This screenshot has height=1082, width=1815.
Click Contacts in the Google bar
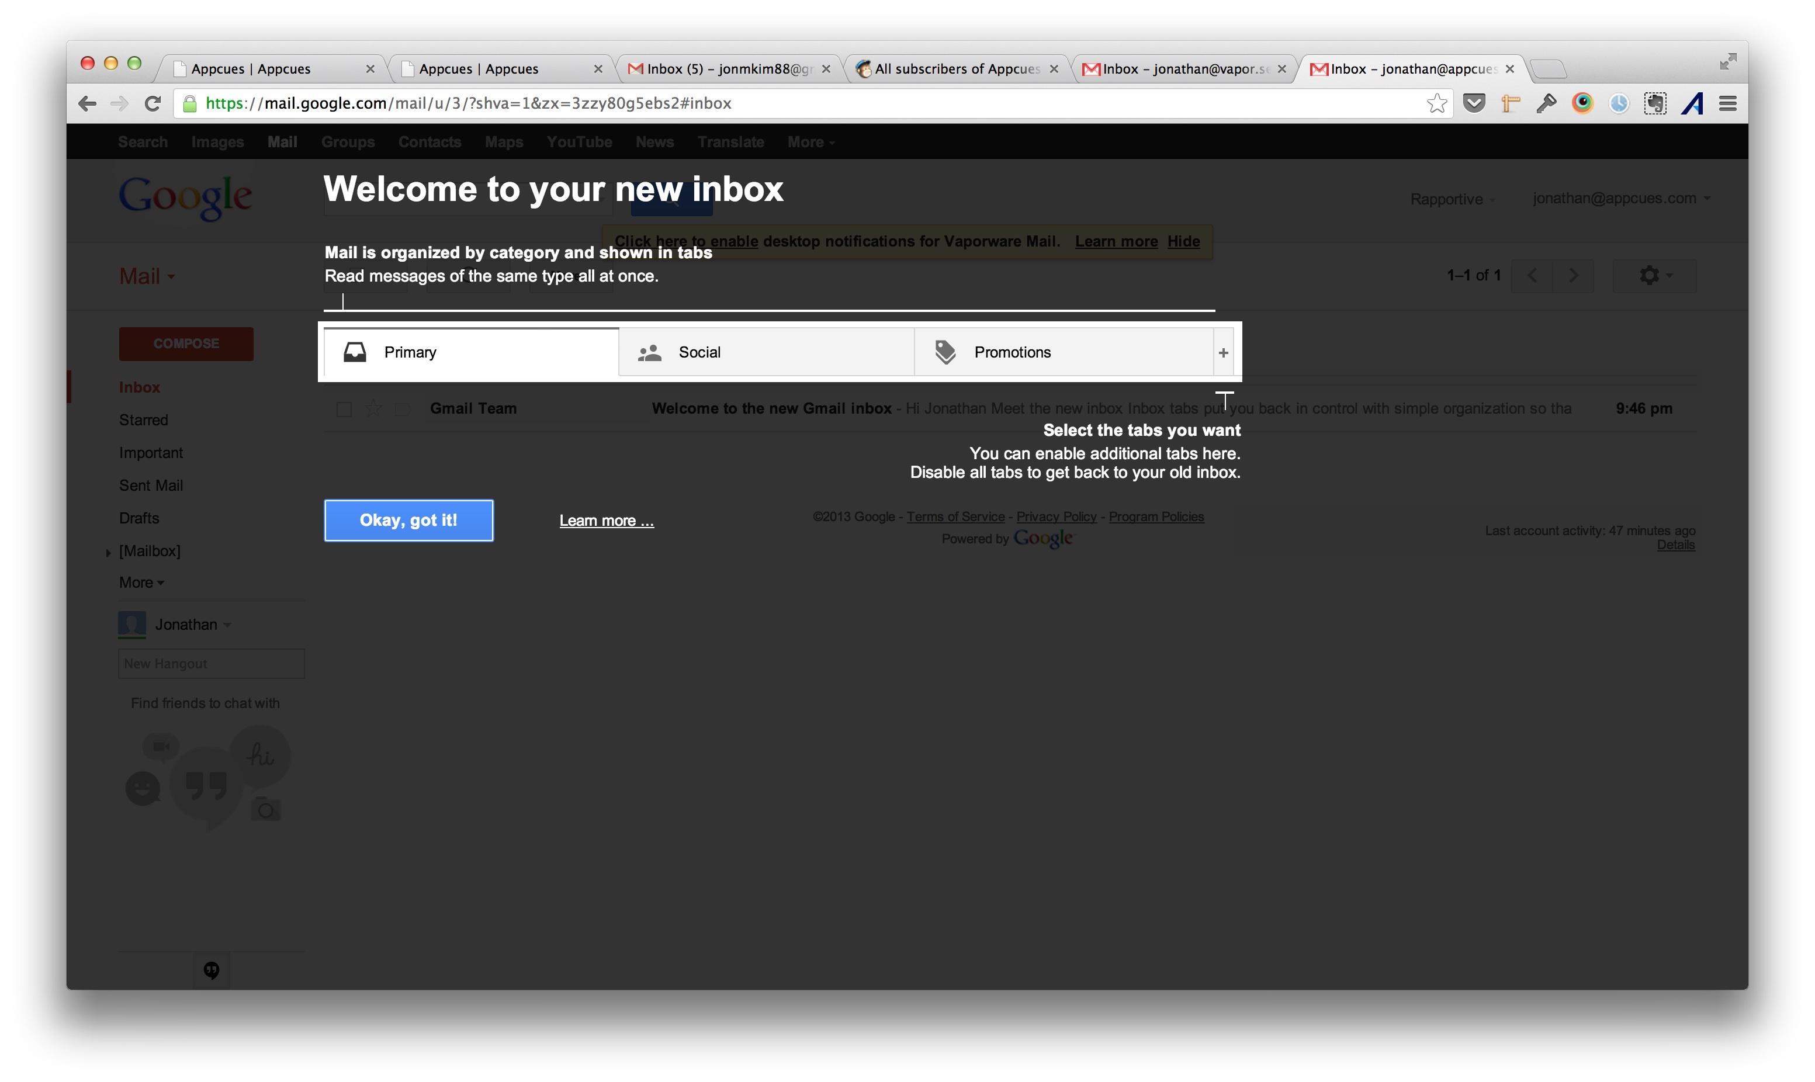pyautogui.click(x=429, y=142)
